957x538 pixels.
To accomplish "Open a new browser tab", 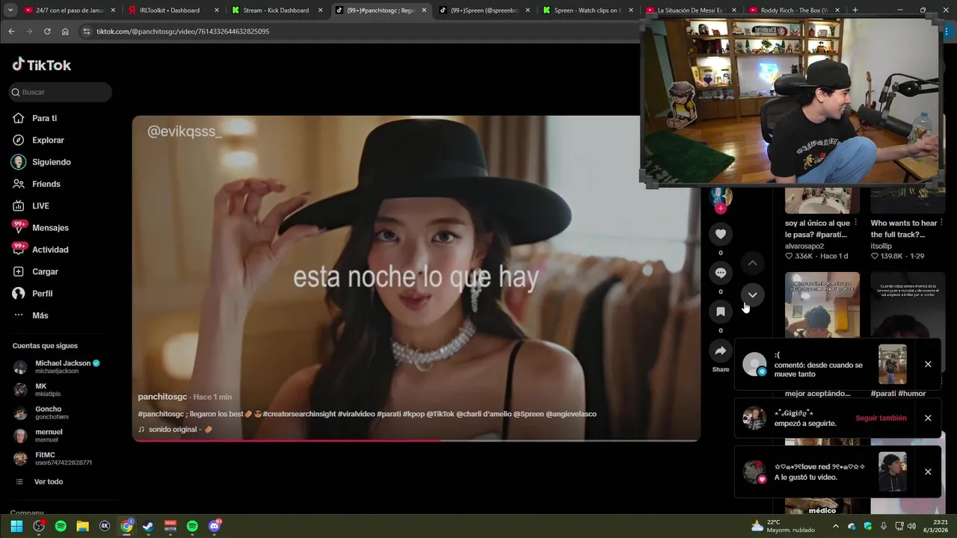I will (855, 10).
